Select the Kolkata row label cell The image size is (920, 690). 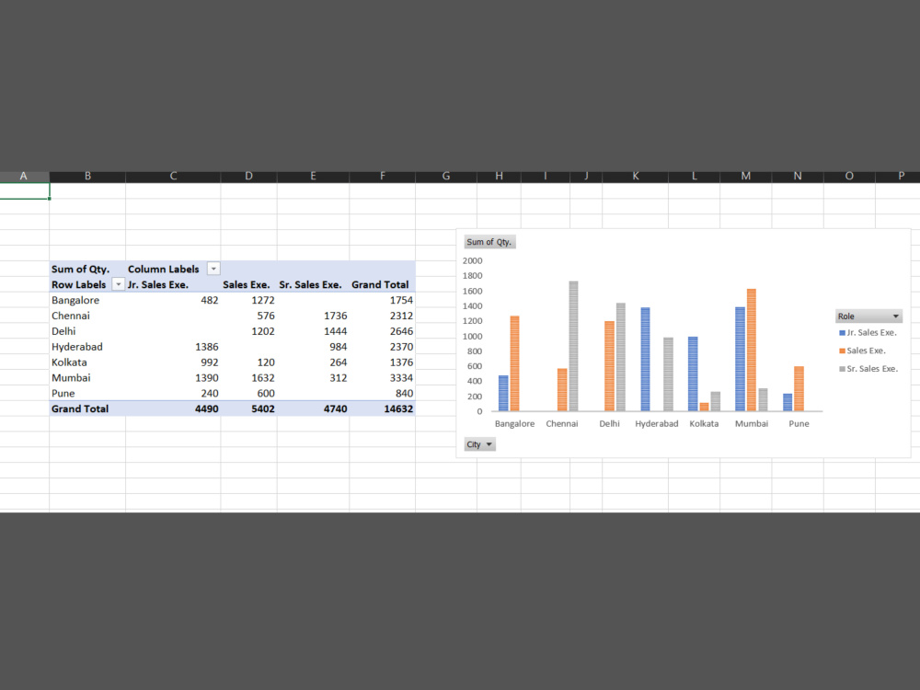[x=87, y=362]
